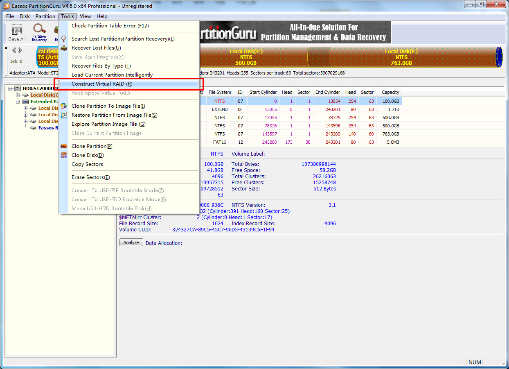509x369 pixels.
Task: Close the disk bar with the x icon
Action: [6, 48]
